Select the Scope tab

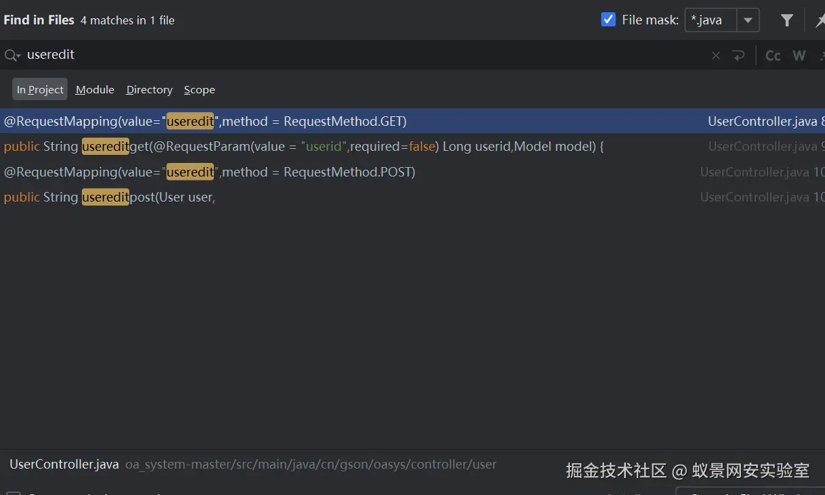199,89
